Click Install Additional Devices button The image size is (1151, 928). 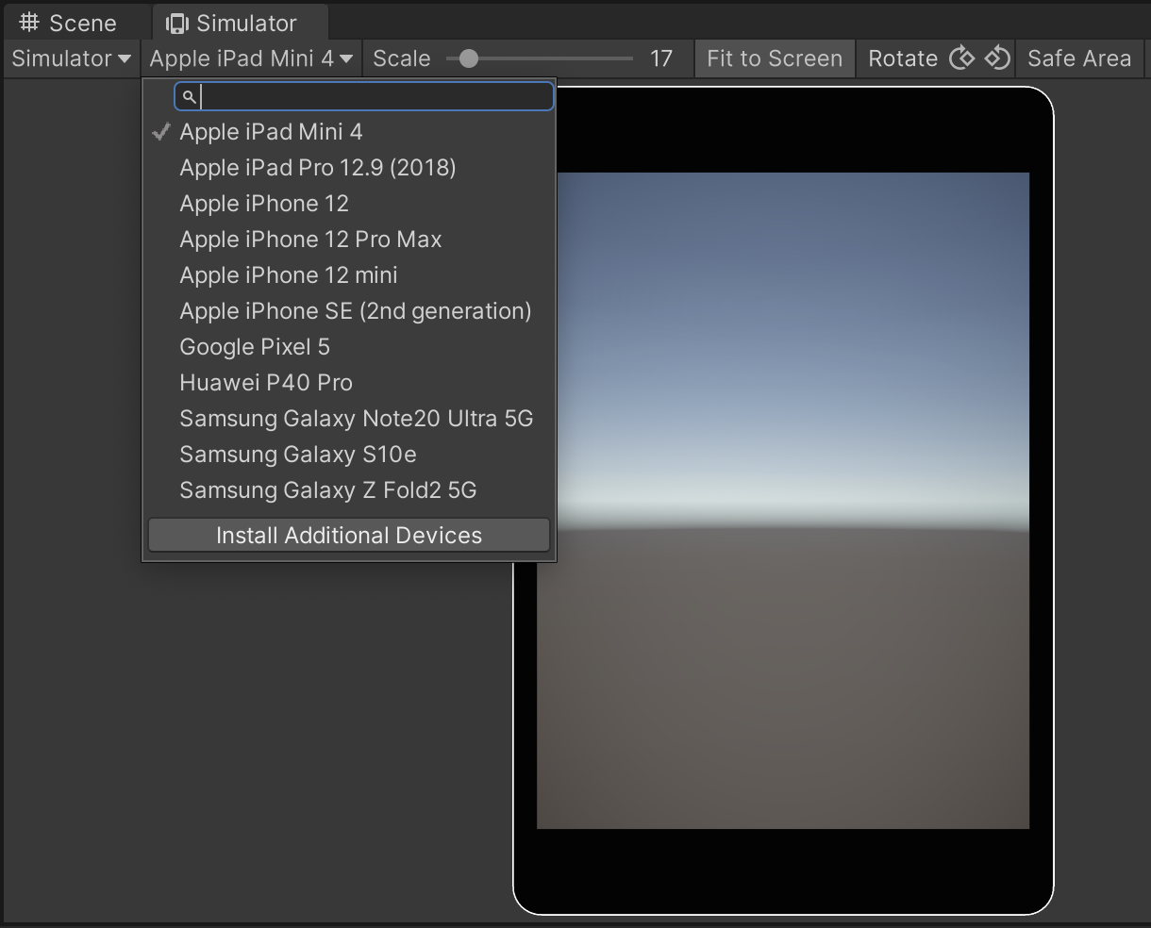tap(349, 535)
